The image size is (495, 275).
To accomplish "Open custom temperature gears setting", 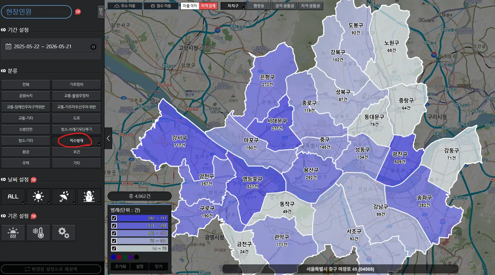I will pos(64,233).
